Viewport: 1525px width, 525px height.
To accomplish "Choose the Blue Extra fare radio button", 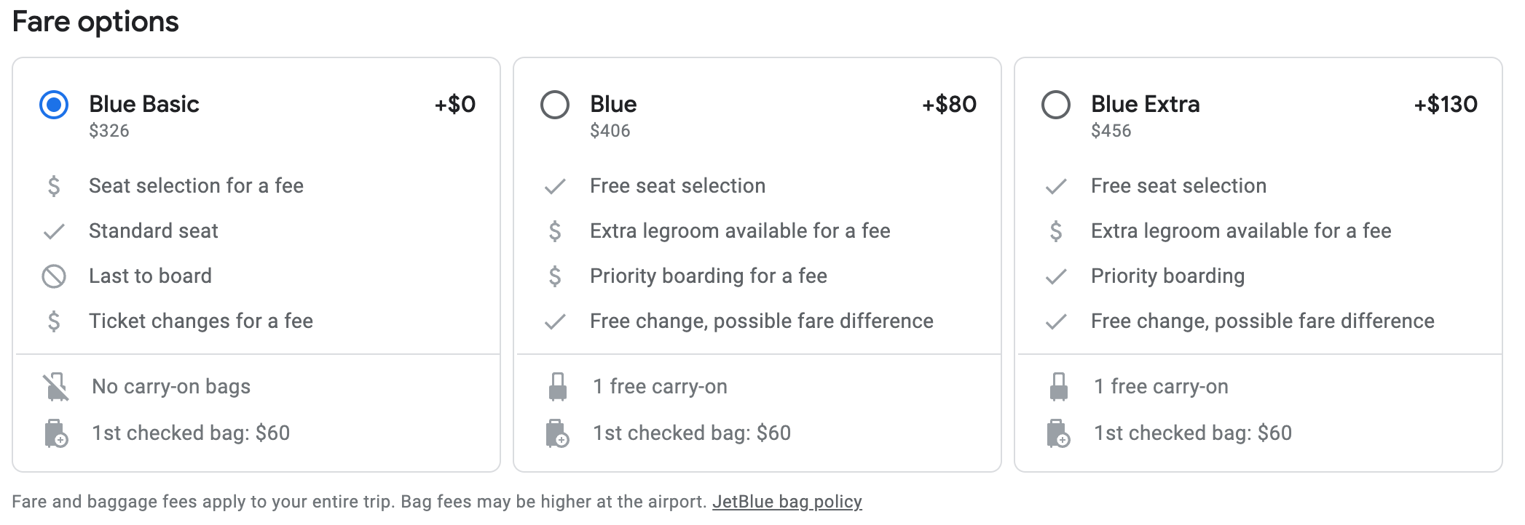I will coord(1056,105).
